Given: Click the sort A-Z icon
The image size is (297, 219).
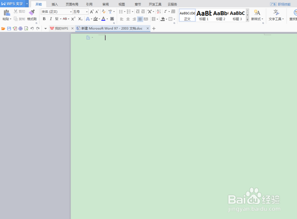Looking at the screenshot, I should point(159,12).
